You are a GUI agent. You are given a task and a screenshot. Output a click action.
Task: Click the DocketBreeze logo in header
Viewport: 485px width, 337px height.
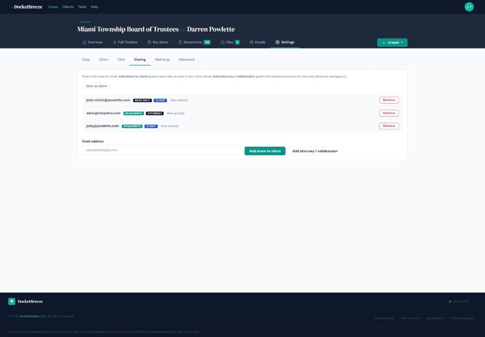(27, 7)
